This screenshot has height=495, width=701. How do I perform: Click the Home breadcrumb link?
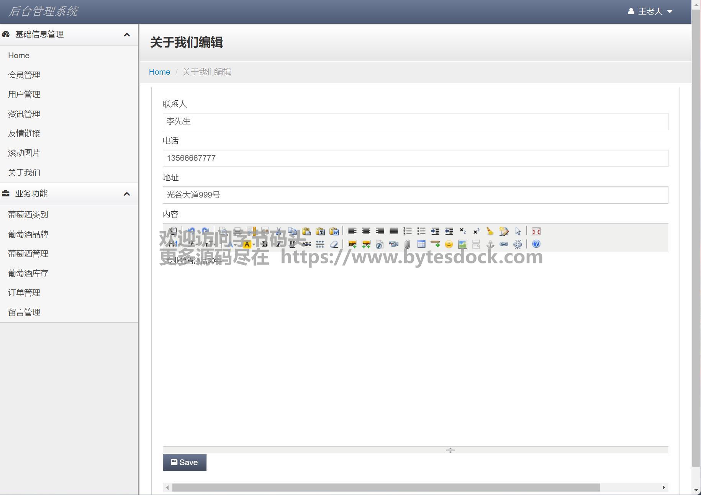click(x=159, y=72)
